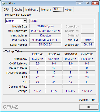Click the tRAS value 25
Viewport: 100px width, 112px height.
coord(54,77)
